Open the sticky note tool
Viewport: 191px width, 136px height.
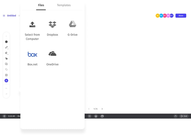tap(6, 75)
